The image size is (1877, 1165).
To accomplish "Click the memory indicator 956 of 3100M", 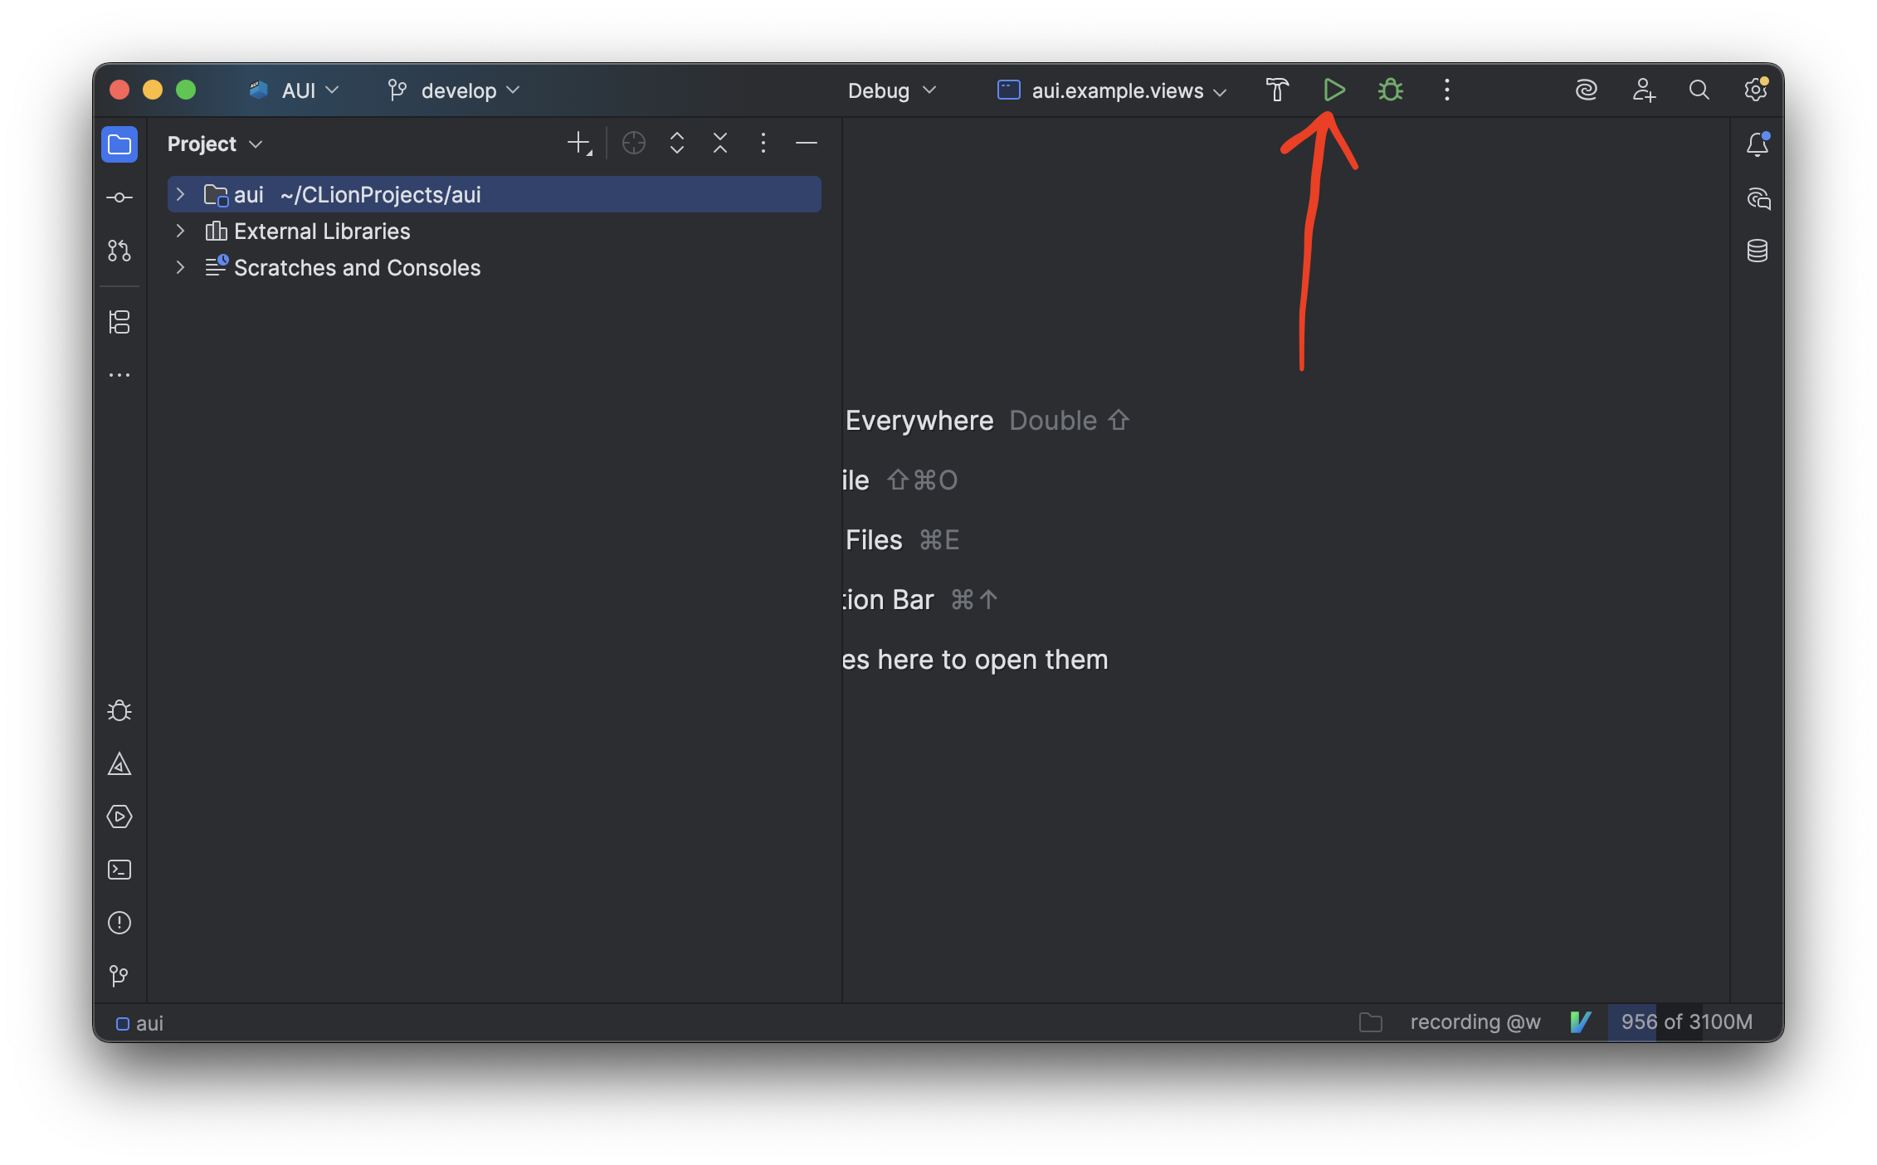I will 1686,1022.
